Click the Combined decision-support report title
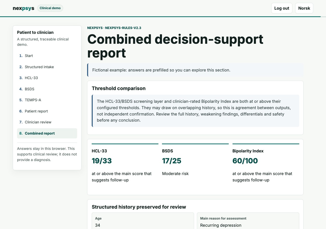Image resolution: width=326 pixels, height=229 pixels. pos(175,46)
